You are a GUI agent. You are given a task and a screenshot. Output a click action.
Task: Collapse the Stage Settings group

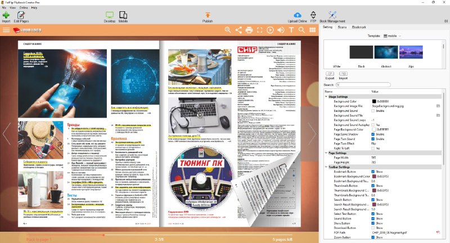(326, 97)
